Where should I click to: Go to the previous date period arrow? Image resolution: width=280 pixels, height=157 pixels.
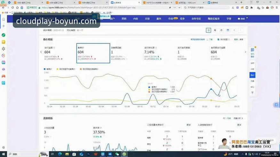(x=234, y=30)
